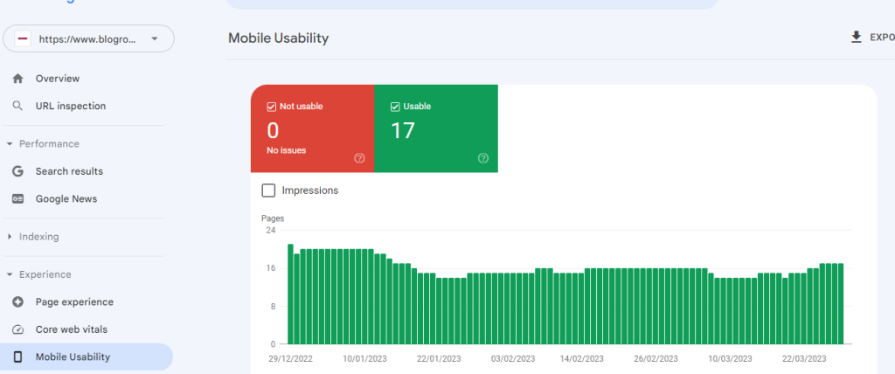Expand the Indexing section
The image size is (895, 374).
pyautogui.click(x=9, y=237)
